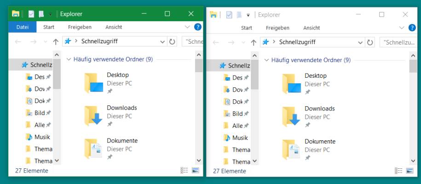Open quick access toolbar dropdown in white window
Screen dimensions: 421x184
click(x=248, y=15)
